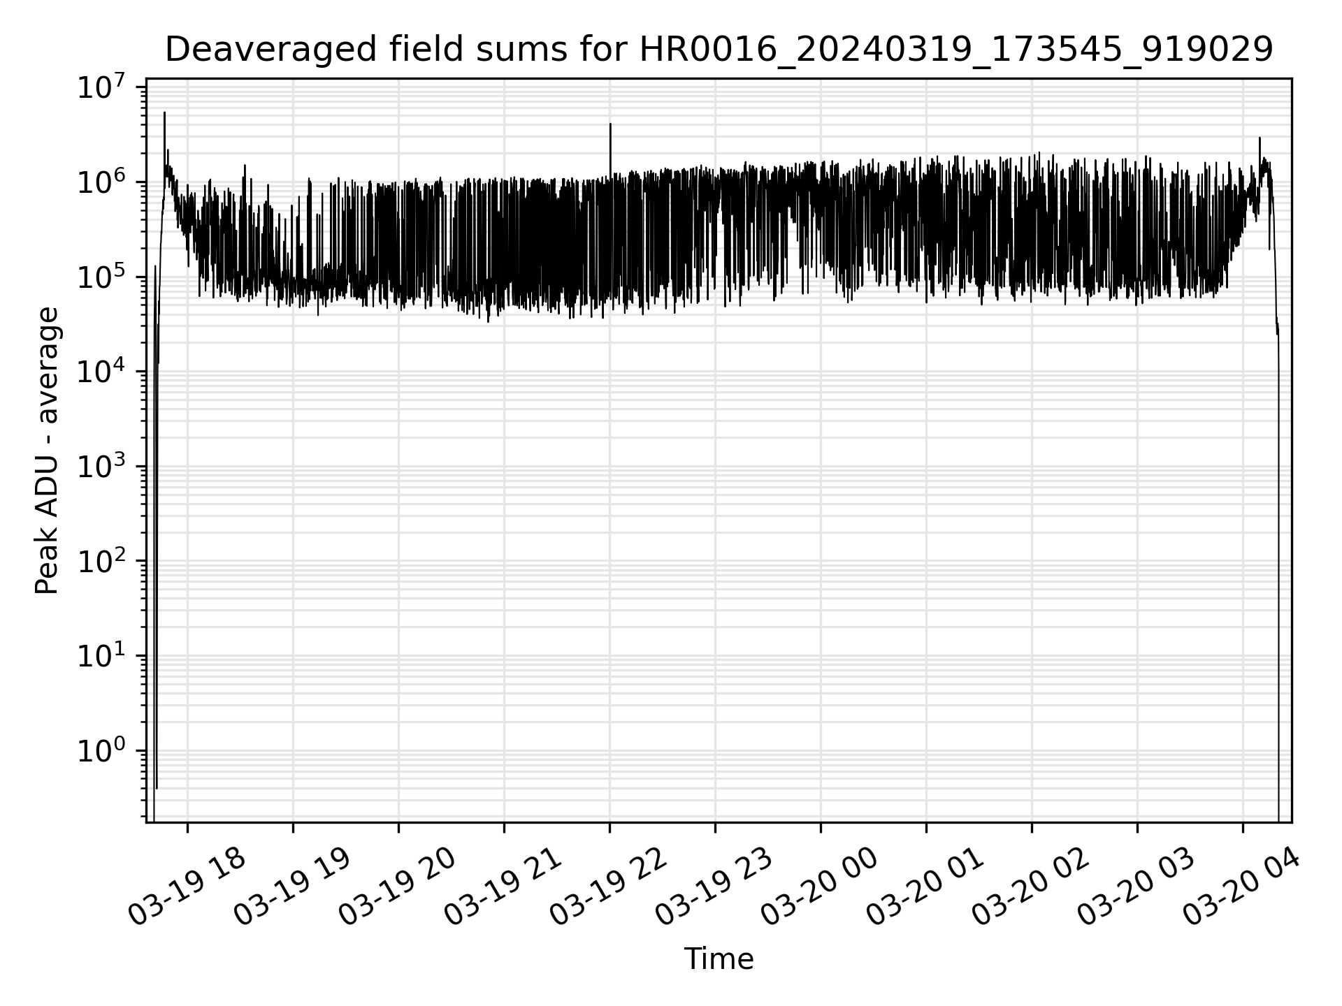Click the y-axis tick label 10^4

pos(101,372)
